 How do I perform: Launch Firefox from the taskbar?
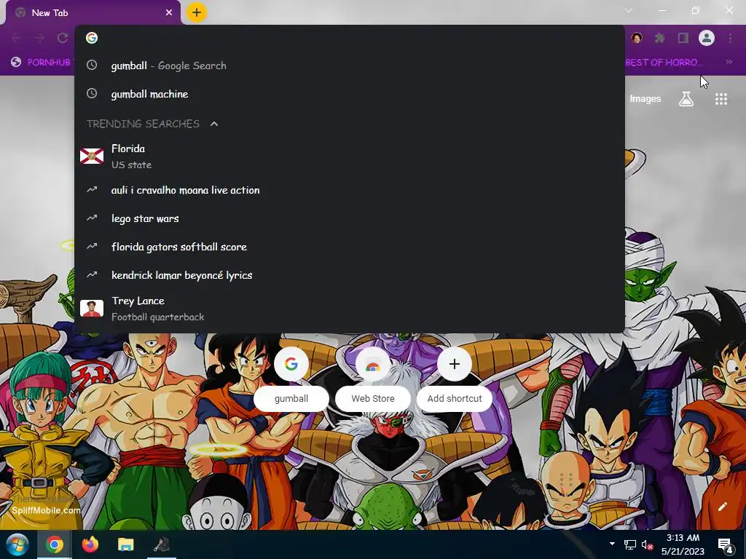[90, 544]
